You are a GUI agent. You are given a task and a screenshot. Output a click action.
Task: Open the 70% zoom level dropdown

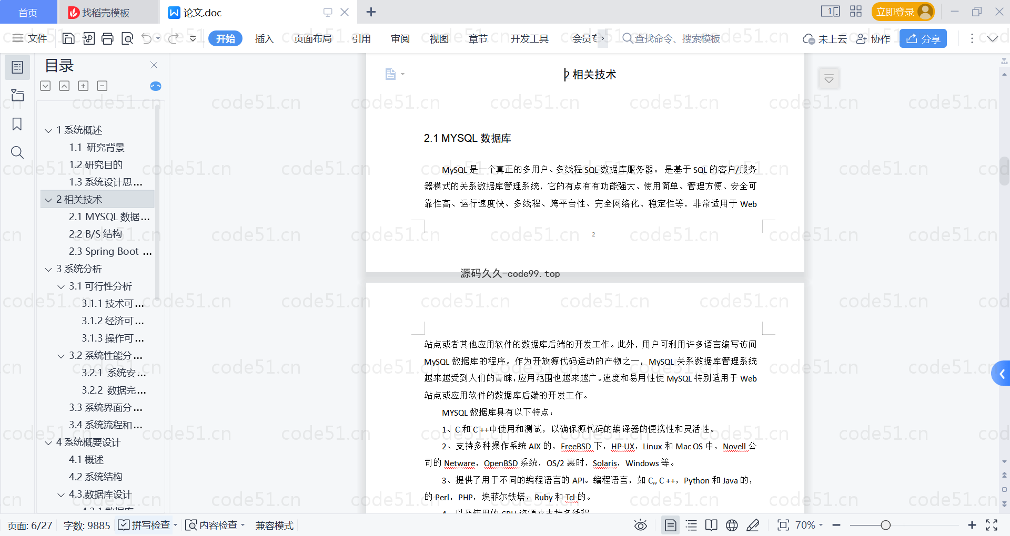pos(809,525)
